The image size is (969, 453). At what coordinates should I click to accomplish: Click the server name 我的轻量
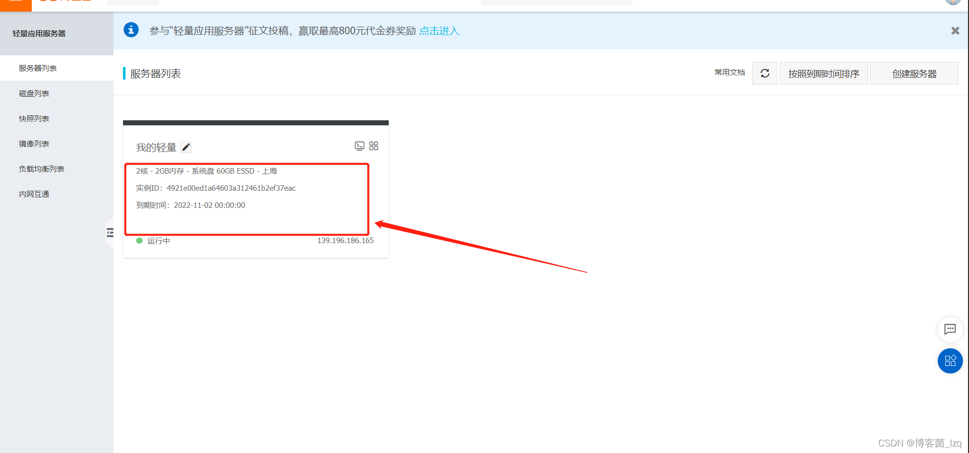(156, 147)
